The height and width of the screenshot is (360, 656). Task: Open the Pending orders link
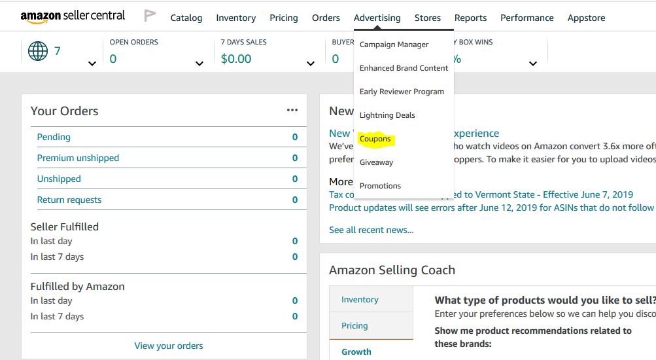(54, 137)
